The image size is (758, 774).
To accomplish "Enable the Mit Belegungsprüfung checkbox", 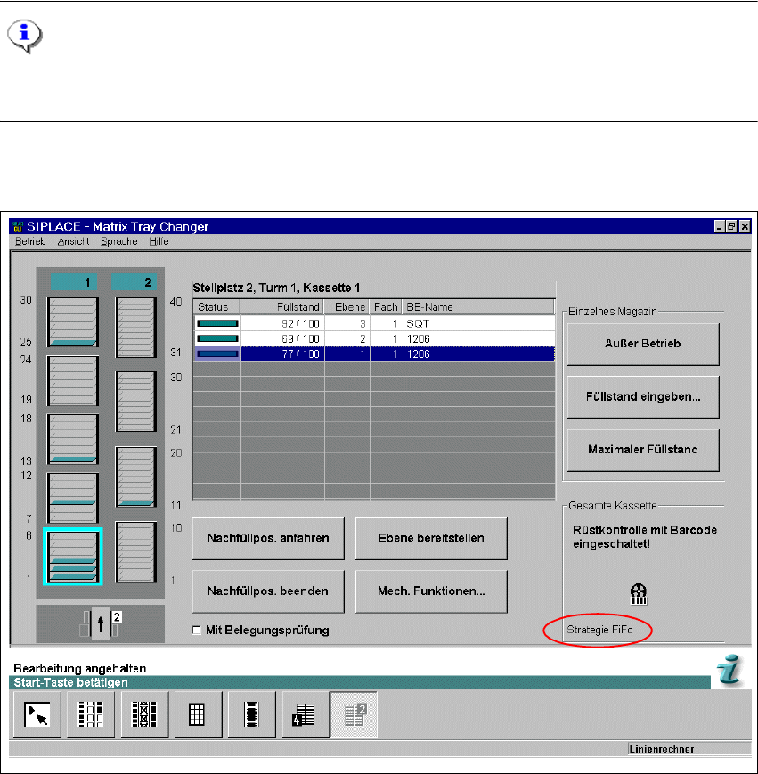I will [197, 631].
